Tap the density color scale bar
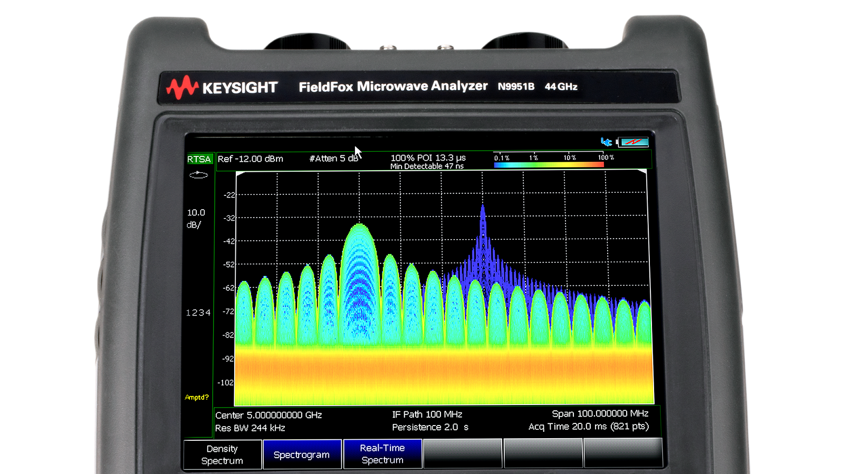This screenshot has width=844, height=474. tap(549, 165)
